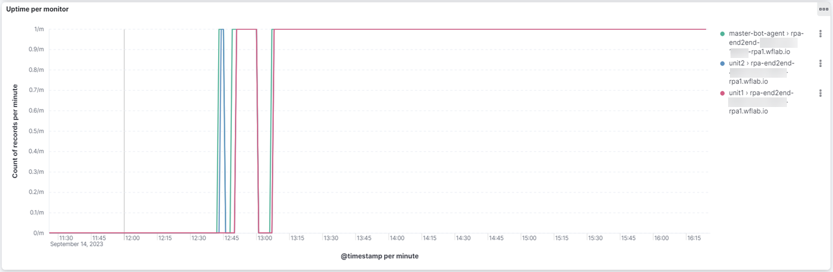
Task: Open the panel options ellipsis menu
Action: [823, 9]
